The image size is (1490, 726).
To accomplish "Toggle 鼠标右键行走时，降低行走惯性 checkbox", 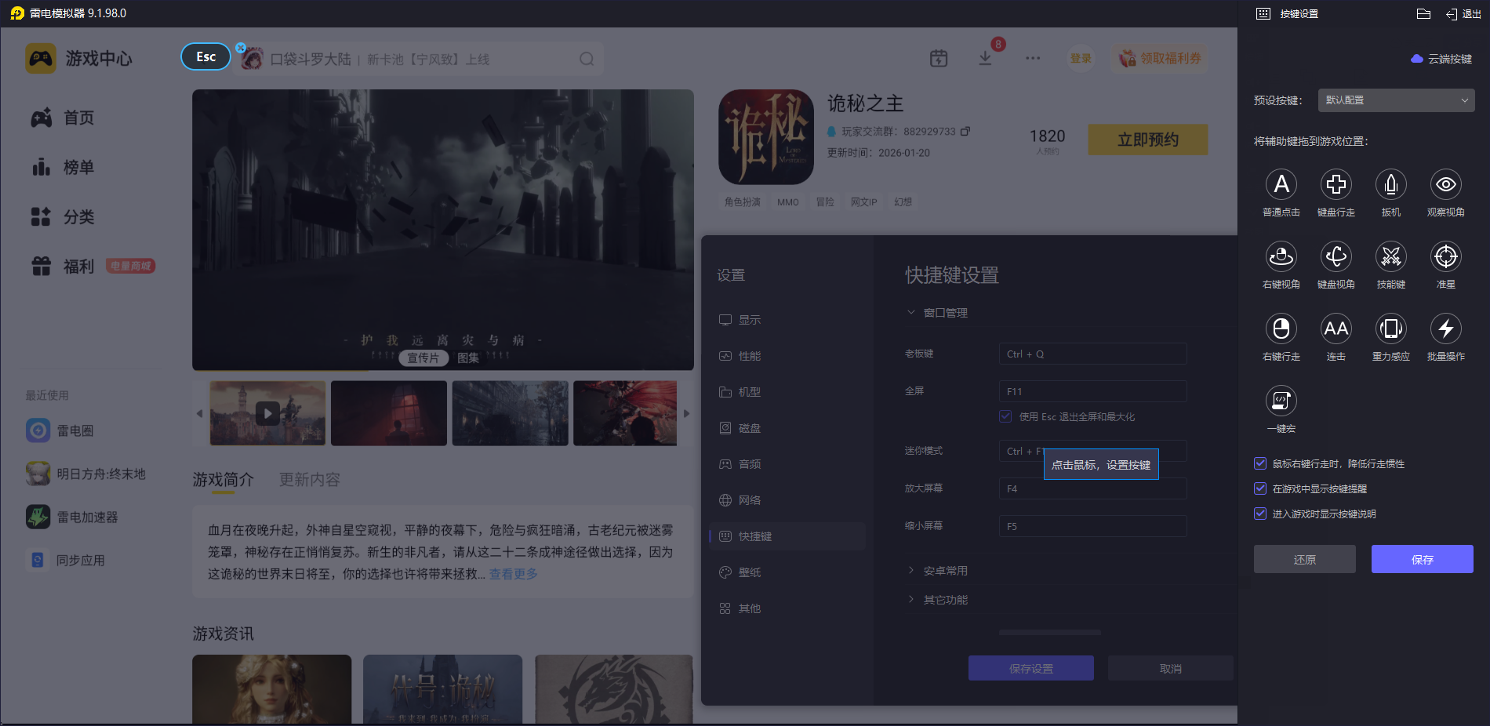I will [1260, 463].
